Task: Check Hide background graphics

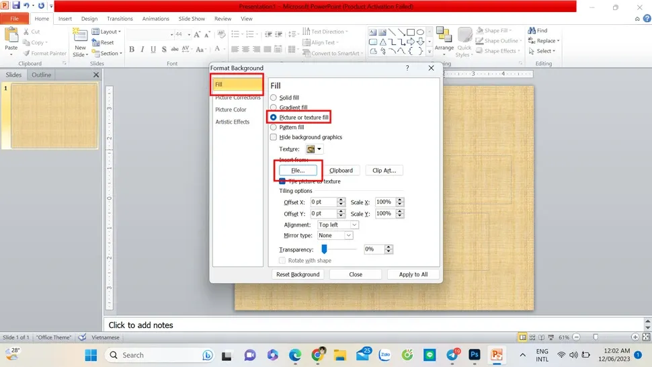Action: pos(273,137)
